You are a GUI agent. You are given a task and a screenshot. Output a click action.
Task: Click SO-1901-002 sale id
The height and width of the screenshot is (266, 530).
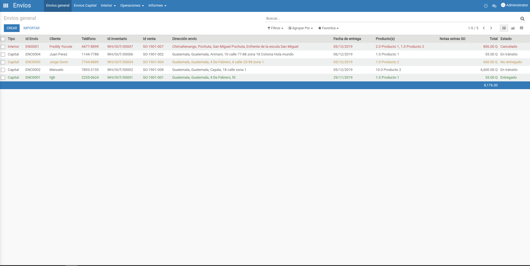pos(153,54)
